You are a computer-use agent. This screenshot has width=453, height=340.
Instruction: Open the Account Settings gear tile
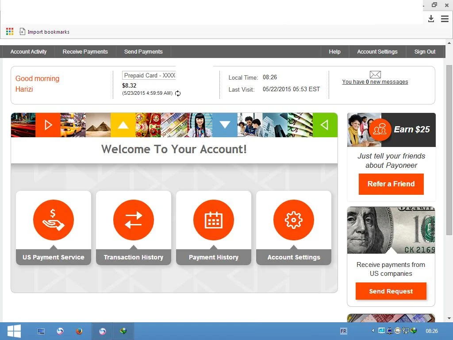294,228
